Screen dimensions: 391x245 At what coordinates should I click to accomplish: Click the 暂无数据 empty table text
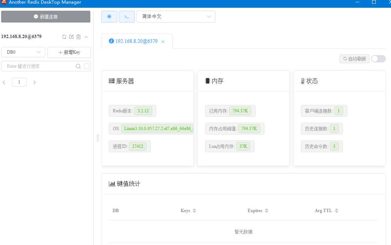(x=243, y=232)
